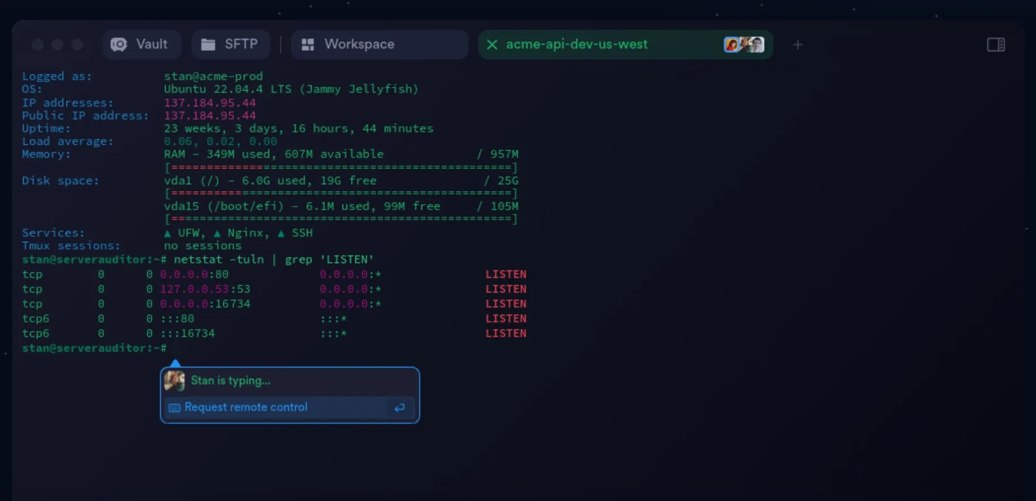
Task: Click the Workspace grid icon
Action: click(308, 45)
